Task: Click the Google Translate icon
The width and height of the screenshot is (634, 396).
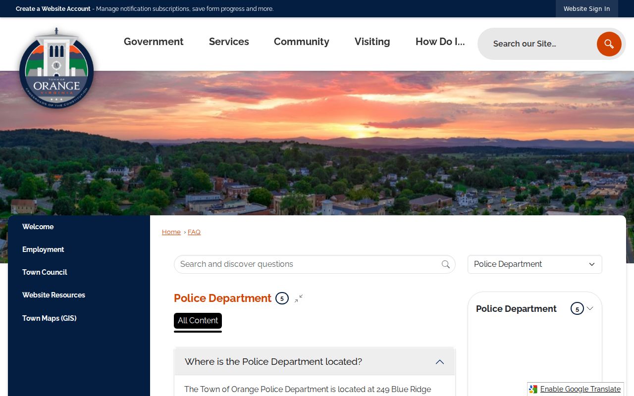Action: pyautogui.click(x=533, y=389)
